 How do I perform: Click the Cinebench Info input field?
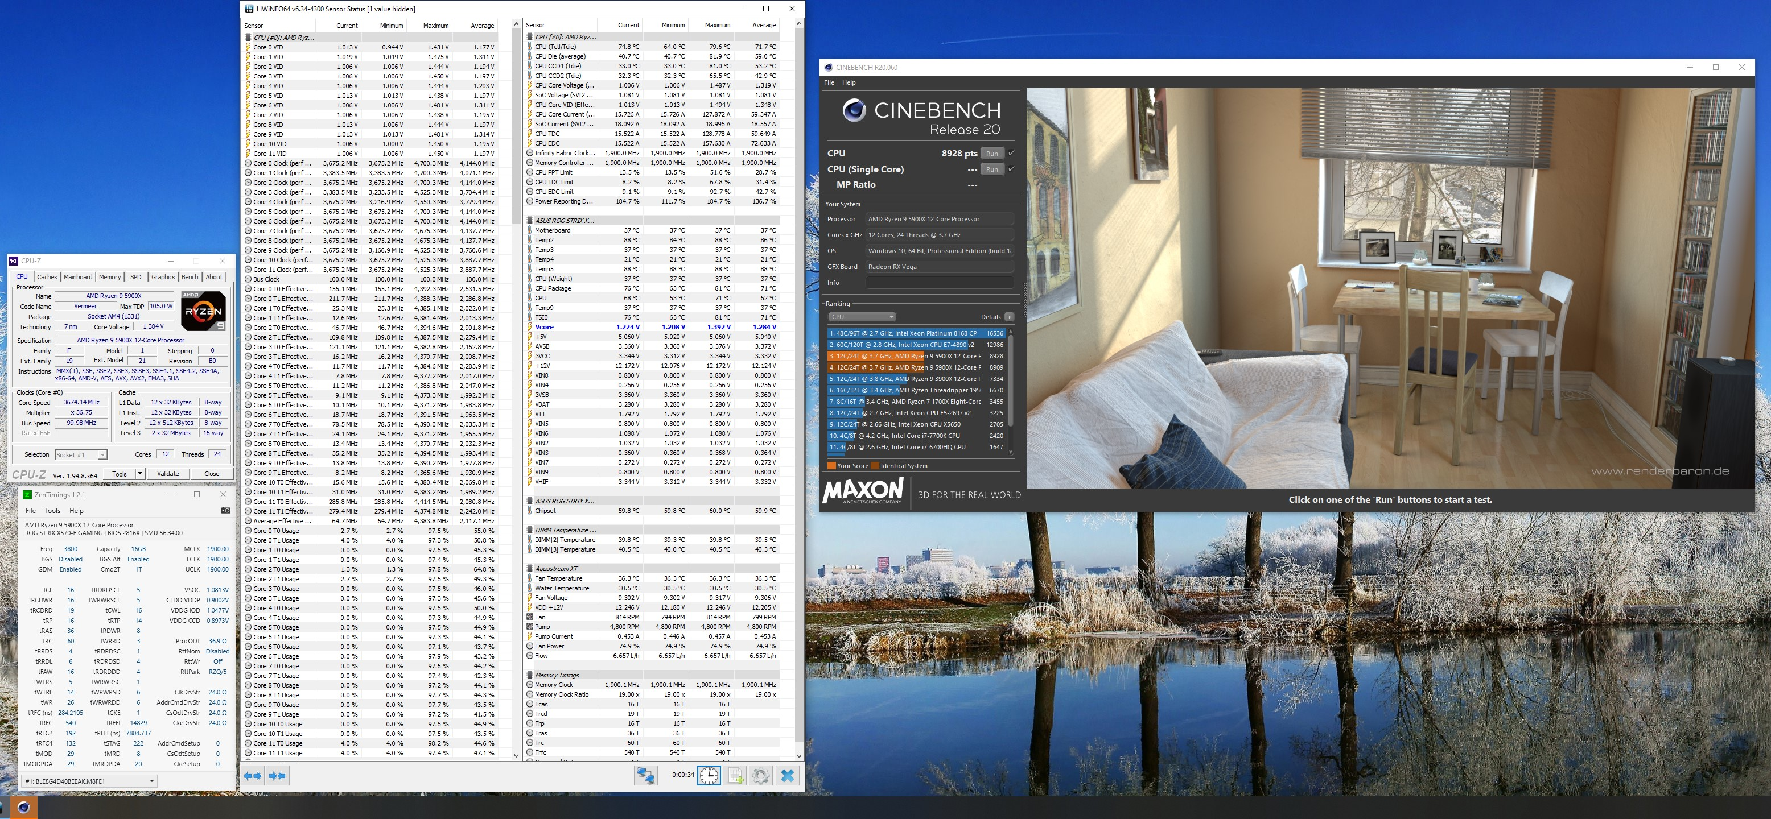939,283
